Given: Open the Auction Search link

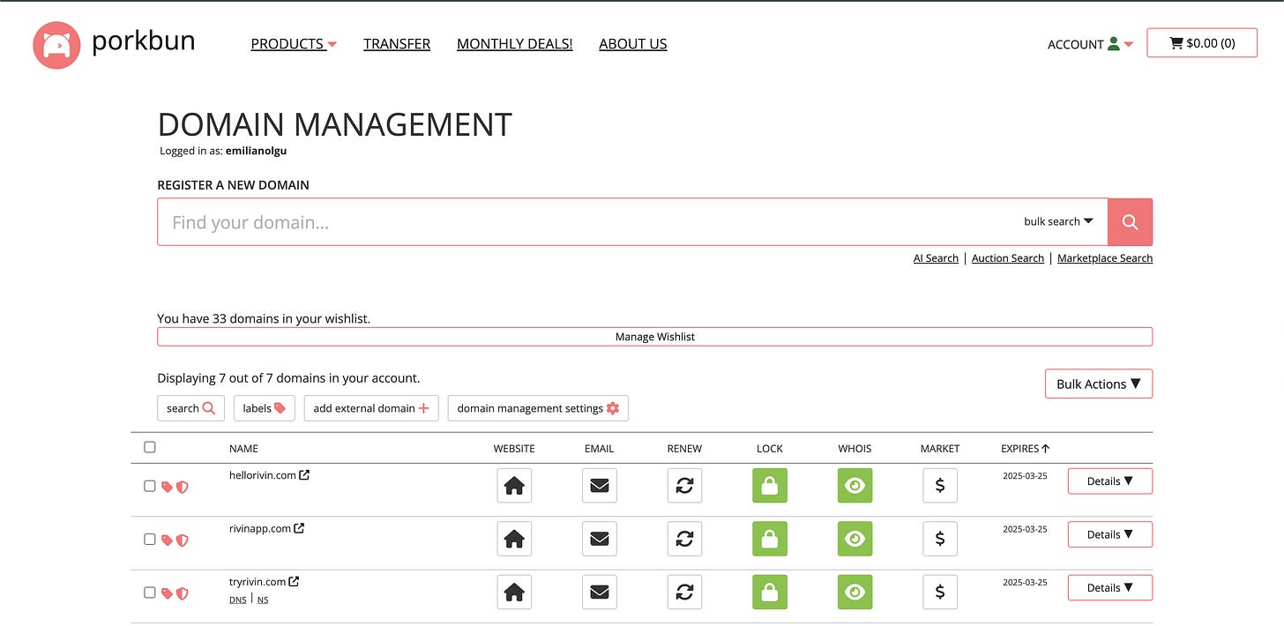Looking at the screenshot, I should coord(1008,258).
